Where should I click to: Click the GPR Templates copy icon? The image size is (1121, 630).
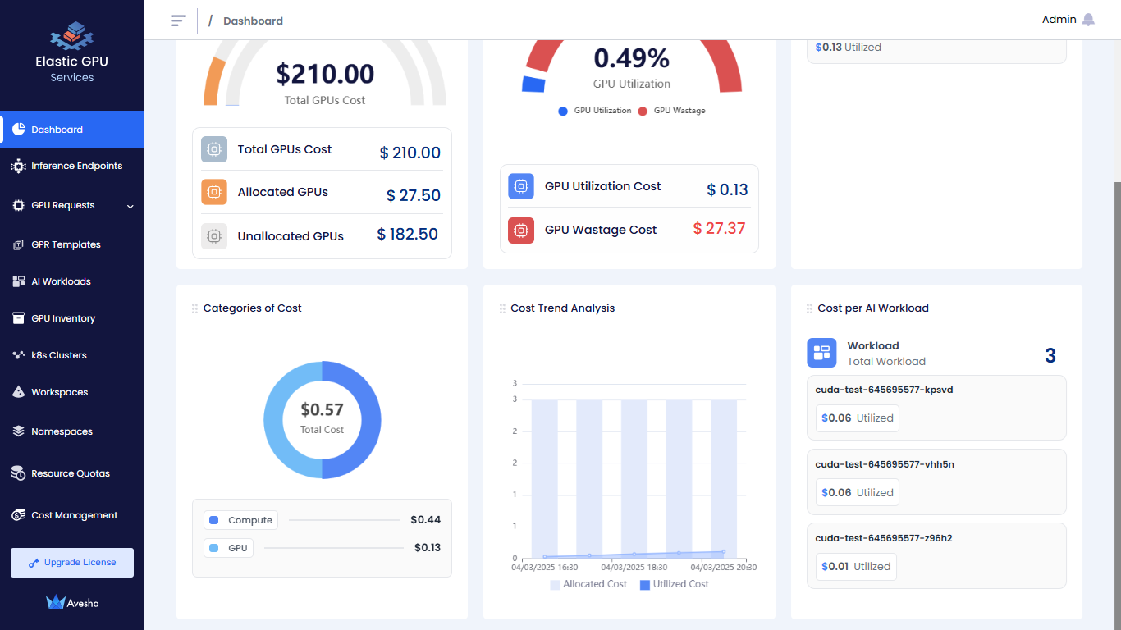[x=18, y=244]
